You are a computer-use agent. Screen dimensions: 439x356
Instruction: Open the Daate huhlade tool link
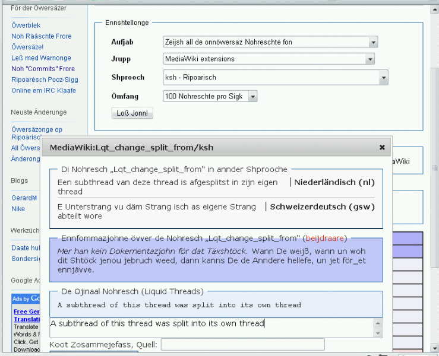point(26,248)
